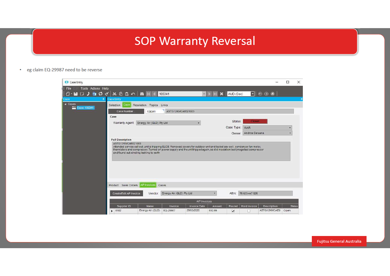Collapse the Cases tree node
This screenshot has height=276, width=390.
point(65,104)
